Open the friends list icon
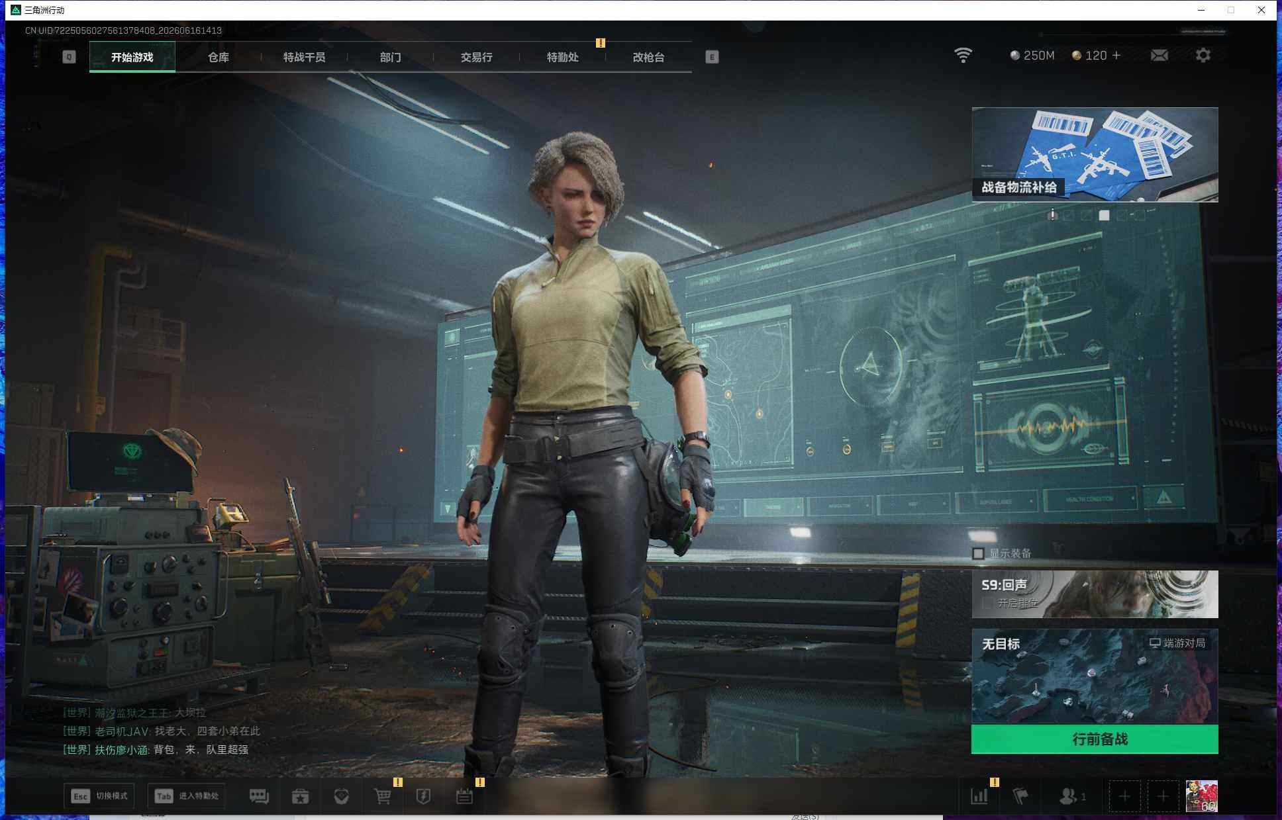 [1071, 796]
